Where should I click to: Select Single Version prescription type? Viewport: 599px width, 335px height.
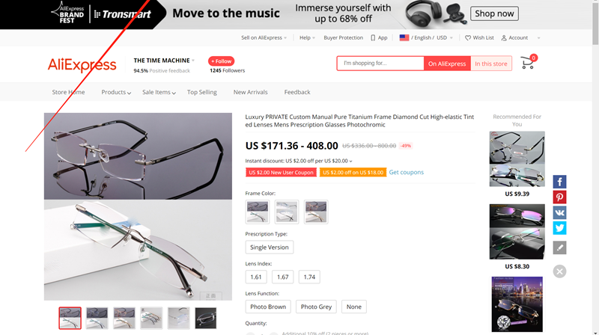point(270,248)
